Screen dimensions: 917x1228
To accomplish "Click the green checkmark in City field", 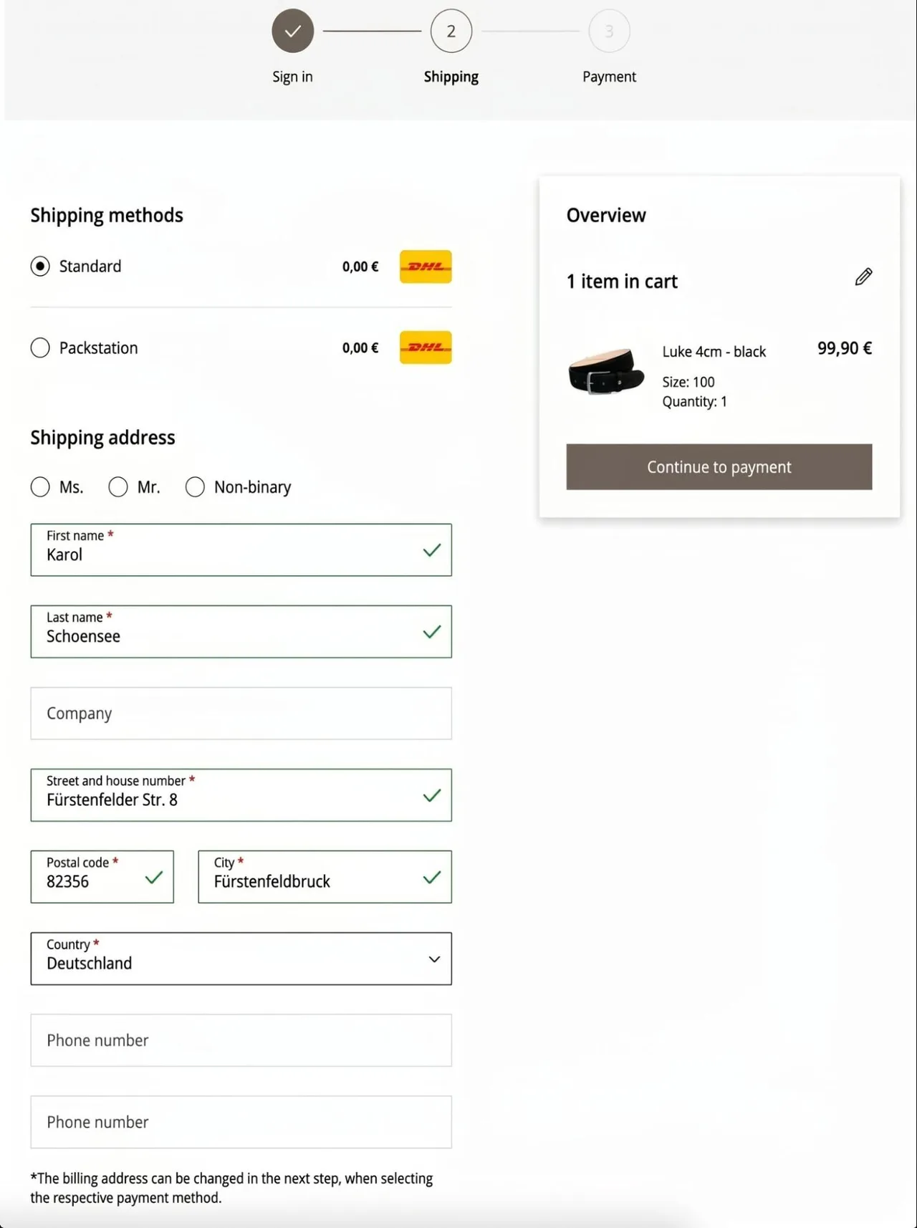I will pyautogui.click(x=431, y=877).
